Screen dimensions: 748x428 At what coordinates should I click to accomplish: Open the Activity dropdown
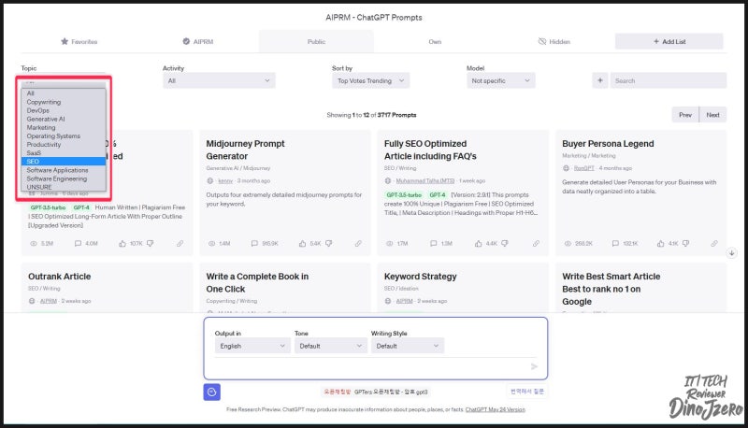219,80
